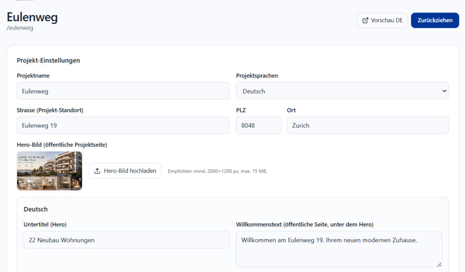
Task: Click the Willkommenstext field label text
Action: [x=304, y=224]
